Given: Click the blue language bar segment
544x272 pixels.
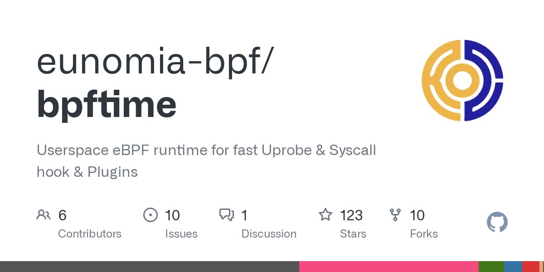Looking at the screenshot, I should [x=513, y=267].
